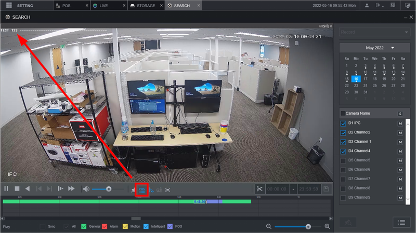Click the timeline horizontal scrollbar thumb
The width and height of the screenshot is (416, 233).
pos(136,218)
